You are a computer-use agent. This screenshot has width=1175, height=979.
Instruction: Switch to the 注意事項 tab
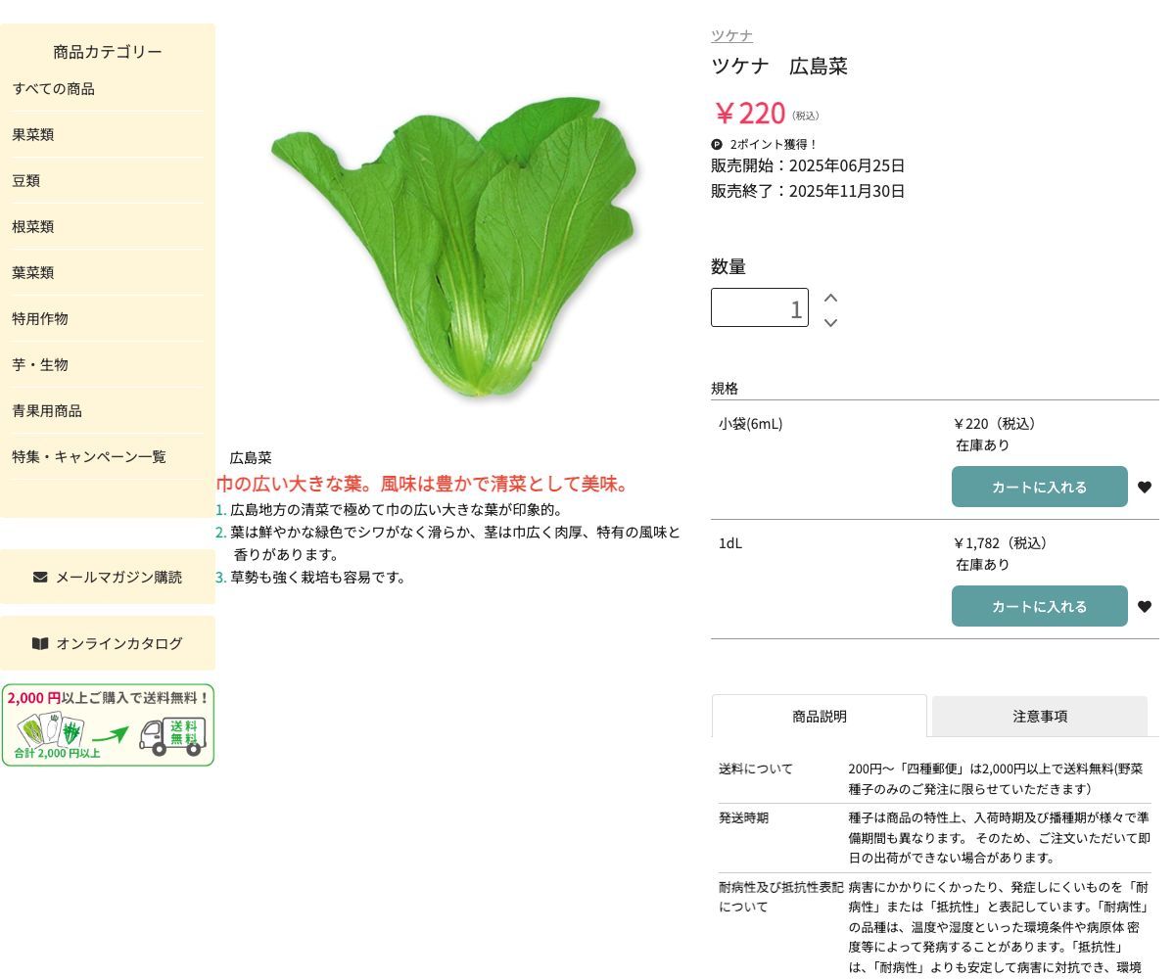1039,717
